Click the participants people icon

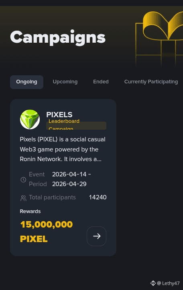(x=23, y=198)
